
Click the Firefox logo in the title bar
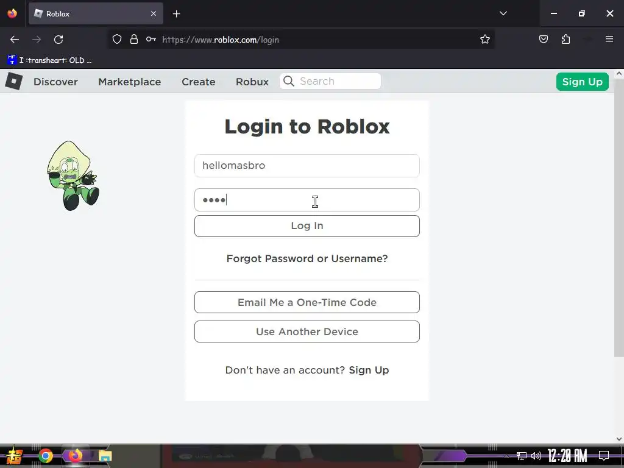[x=12, y=13]
